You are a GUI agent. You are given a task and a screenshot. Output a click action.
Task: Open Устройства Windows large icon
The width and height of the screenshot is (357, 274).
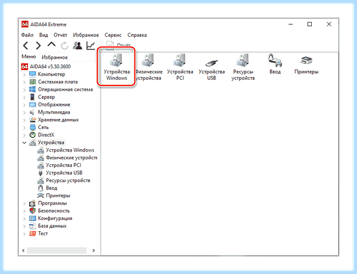[117, 67]
